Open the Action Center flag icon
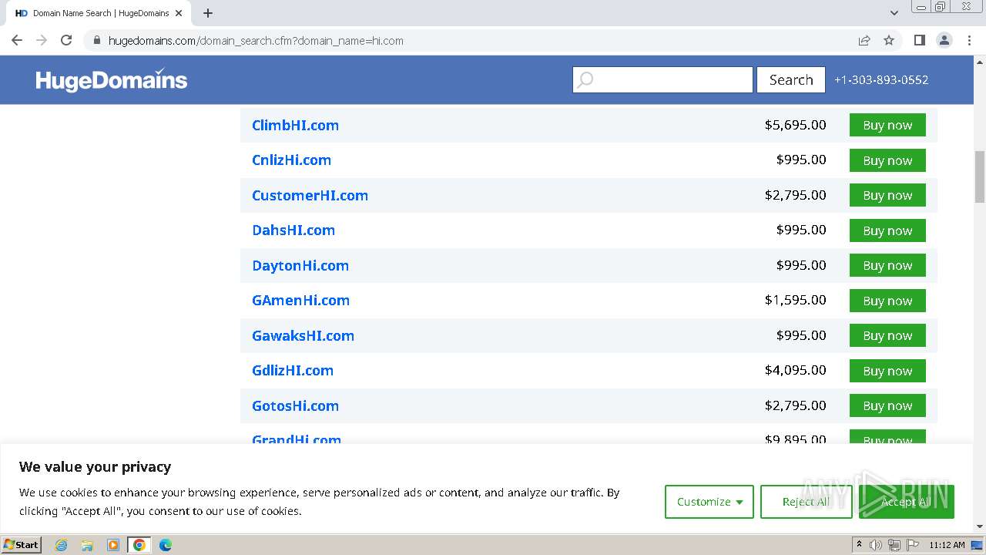This screenshot has height=555, width=986. coord(913,545)
